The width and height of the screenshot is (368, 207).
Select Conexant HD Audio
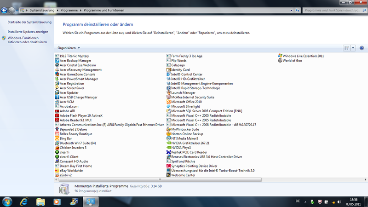[x=72, y=161]
